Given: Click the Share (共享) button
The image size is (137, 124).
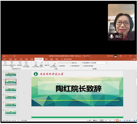Looking at the screenshot, I should tap(133, 59).
